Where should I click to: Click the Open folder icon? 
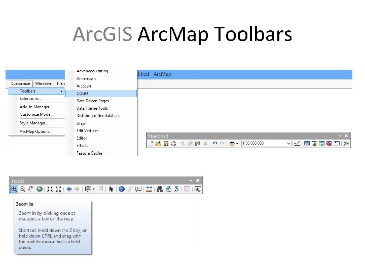[x=158, y=144]
